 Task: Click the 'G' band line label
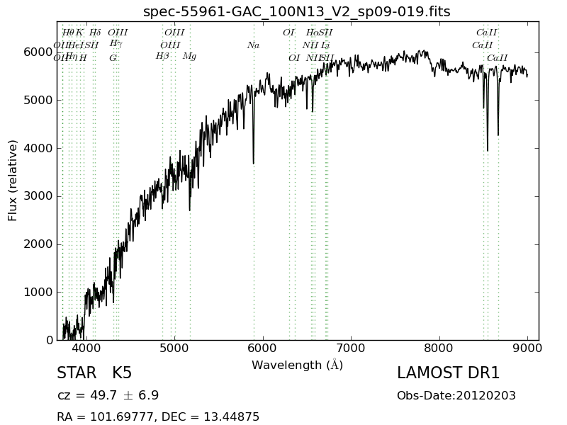[113, 58]
